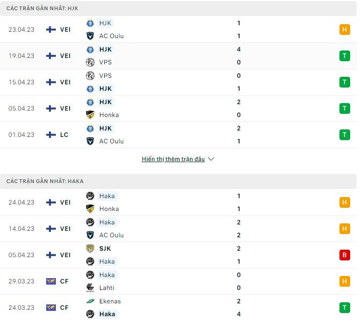
Task: Expand more matches via 'Hiển thị thêm trận đấu'
Action: [x=173, y=159]
